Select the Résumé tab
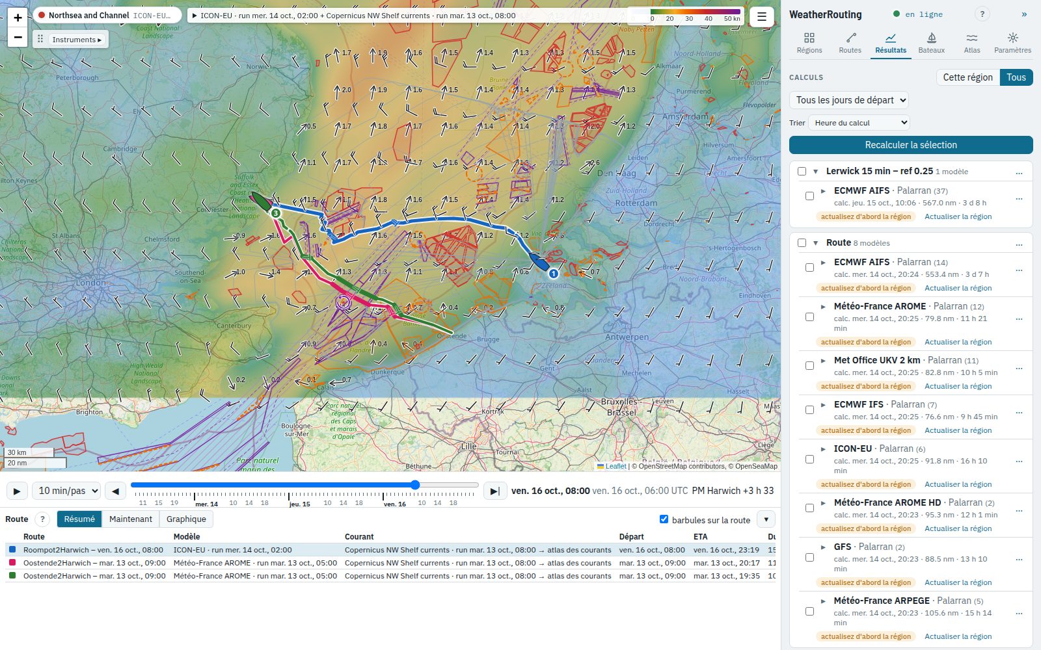Image resolution: width=1041 pixels, height=650 pixels. (79, 519)
